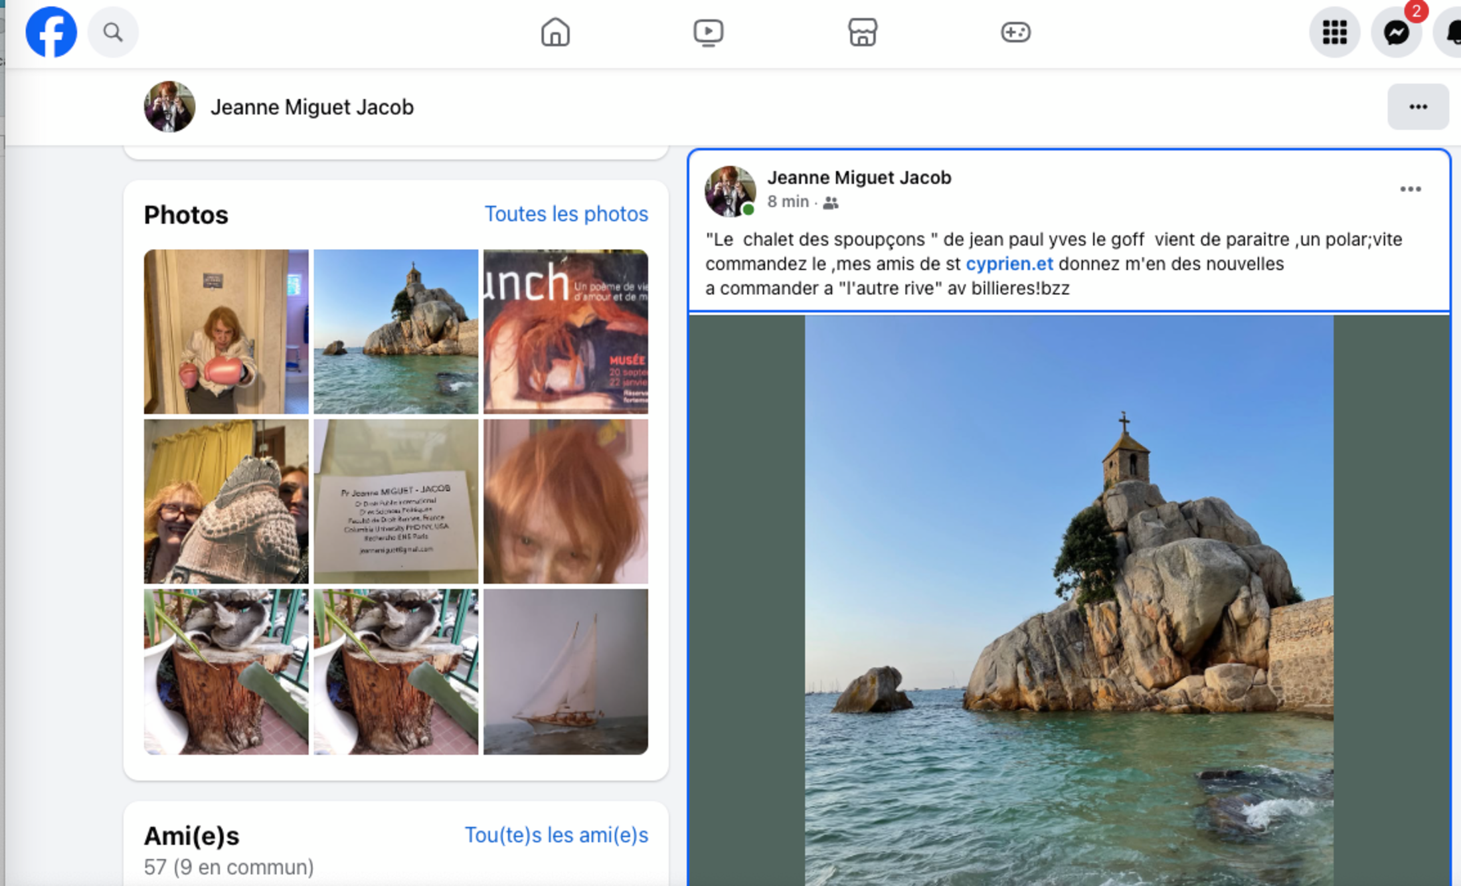The width and height of the screenshot is (1461, 886).
Task: Expand the profile header more options
Action: coord(1418,107)
